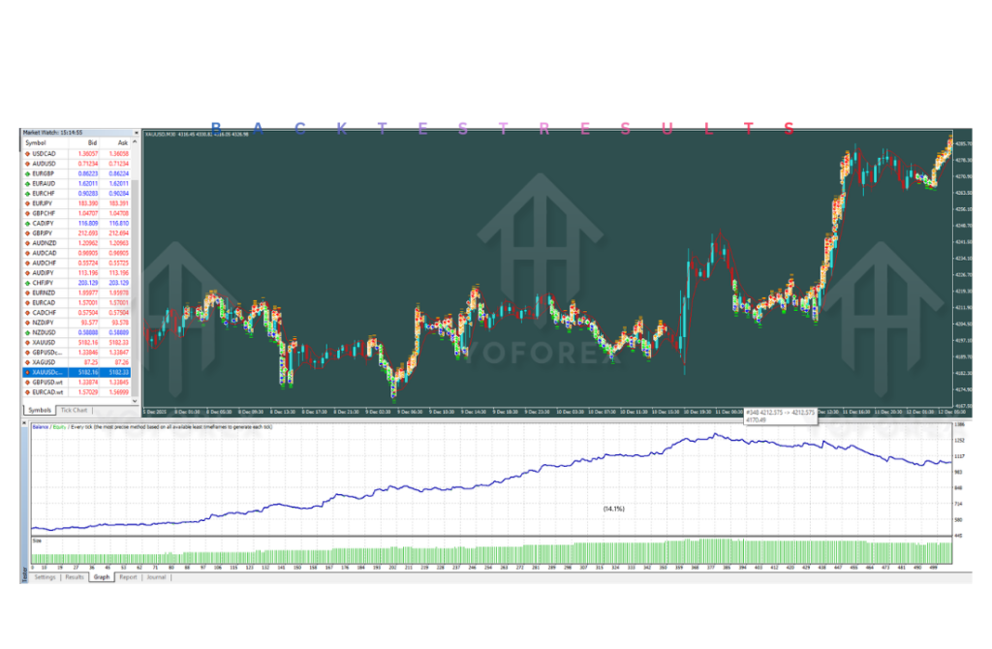This screenshot has height=649, width=992.
Task: Open the Tick Chart tab in Market Watch
Action: [75, 408]
